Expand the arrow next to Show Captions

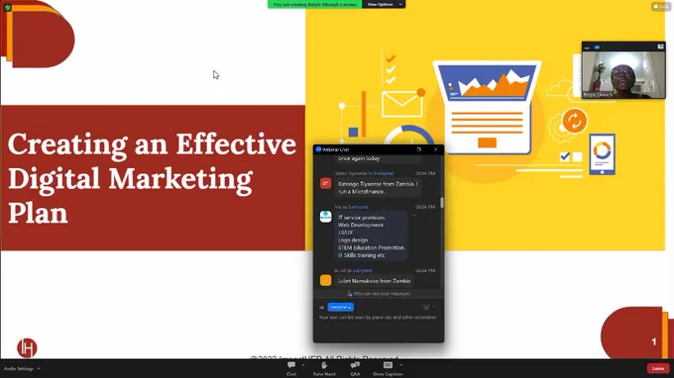401,365
